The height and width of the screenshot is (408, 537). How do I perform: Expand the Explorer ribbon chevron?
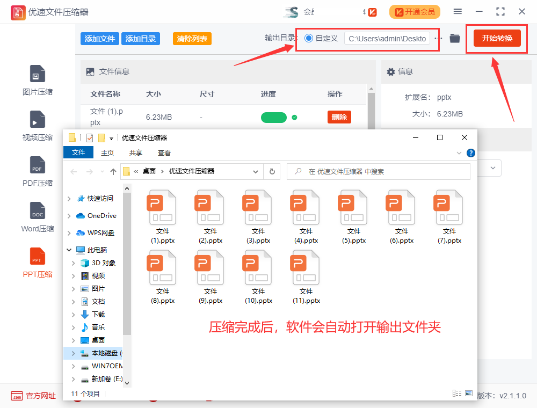[x=459, y=153]
